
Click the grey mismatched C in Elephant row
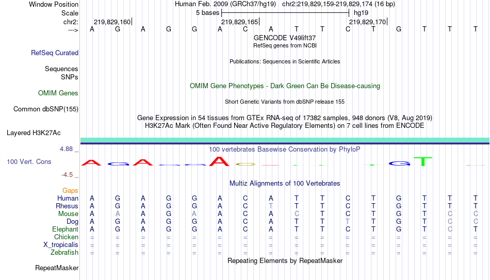pyautogui.click(x=450, y=229)
